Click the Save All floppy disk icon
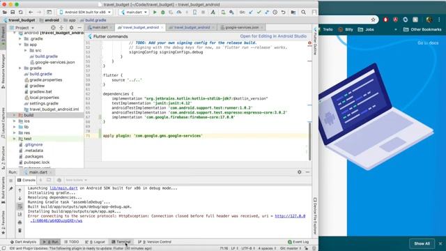 point(13,13)
